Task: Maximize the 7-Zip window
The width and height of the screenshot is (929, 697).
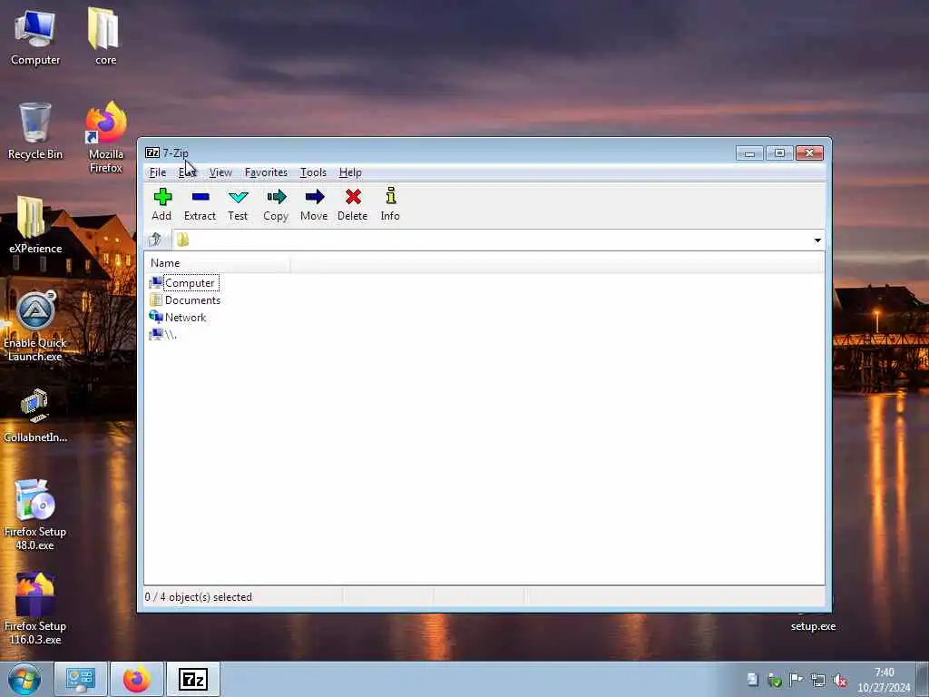Action: (779, 153)
